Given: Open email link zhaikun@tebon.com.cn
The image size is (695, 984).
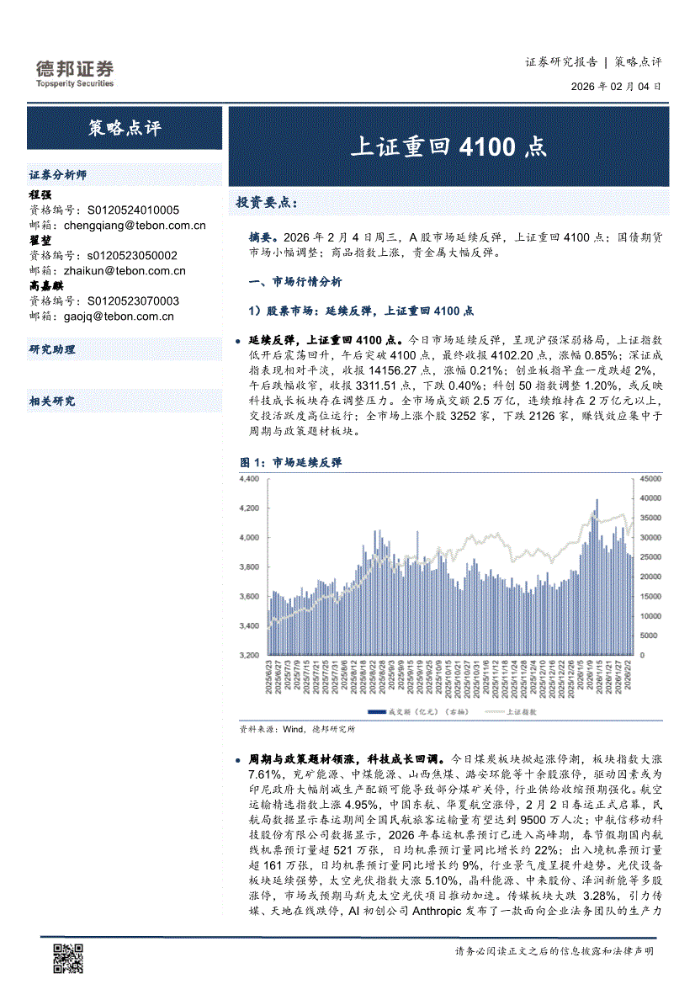Looking at the screenshot, I should (x=125, y=270).
